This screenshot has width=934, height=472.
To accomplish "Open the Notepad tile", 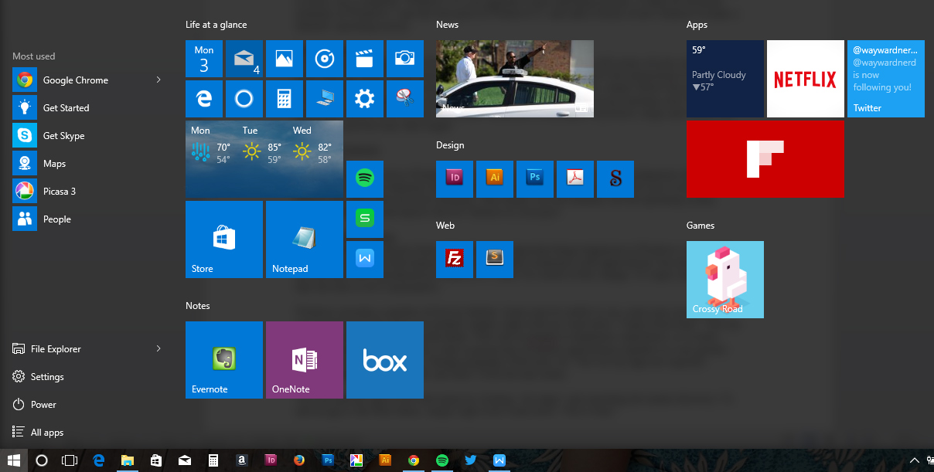I will coord(305,239).
